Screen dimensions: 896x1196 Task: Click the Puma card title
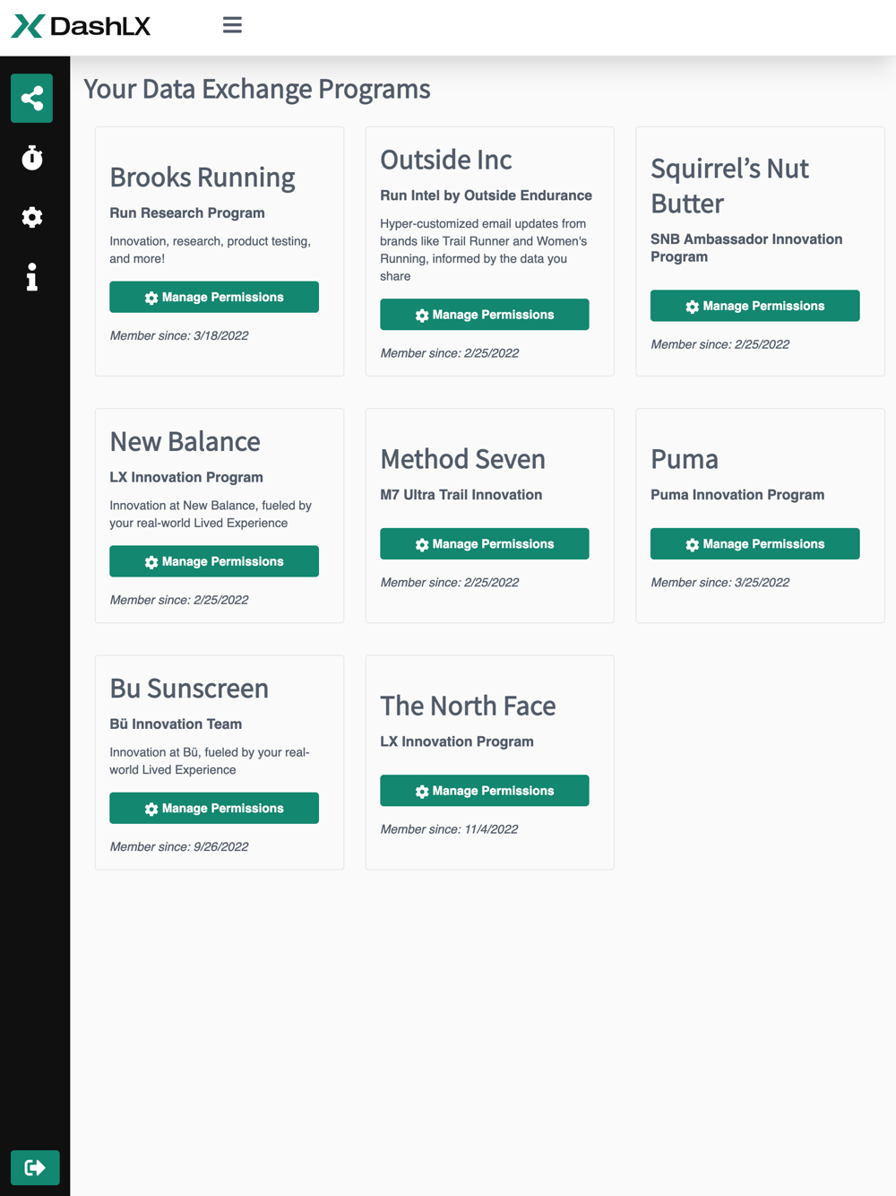[x=685, y=459]
